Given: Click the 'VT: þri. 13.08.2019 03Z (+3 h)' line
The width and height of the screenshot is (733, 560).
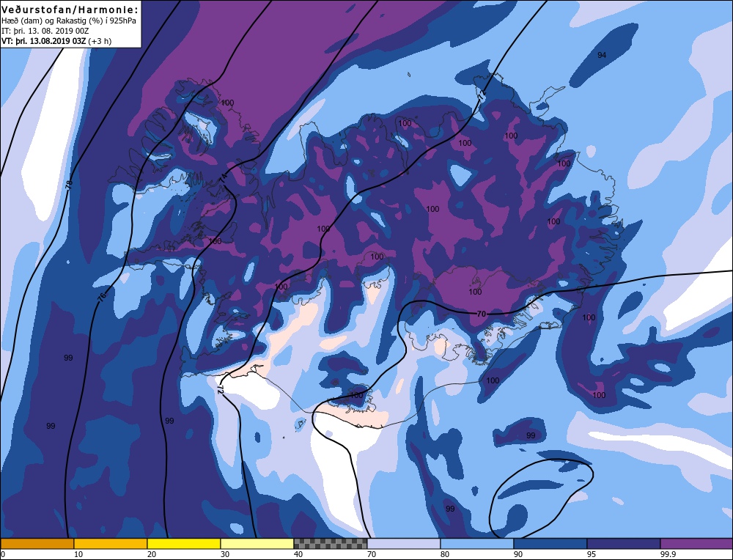Looking at the screenshot, I should 56,40.
